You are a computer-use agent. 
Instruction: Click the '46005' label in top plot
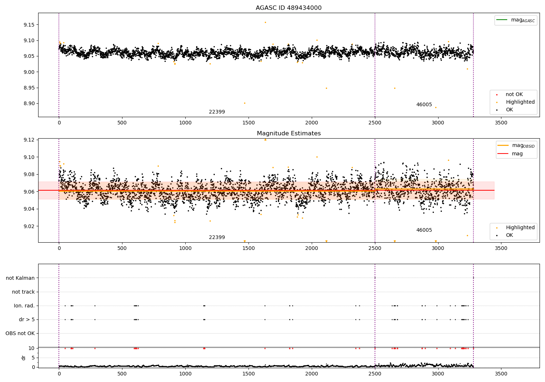click(424, 105)
